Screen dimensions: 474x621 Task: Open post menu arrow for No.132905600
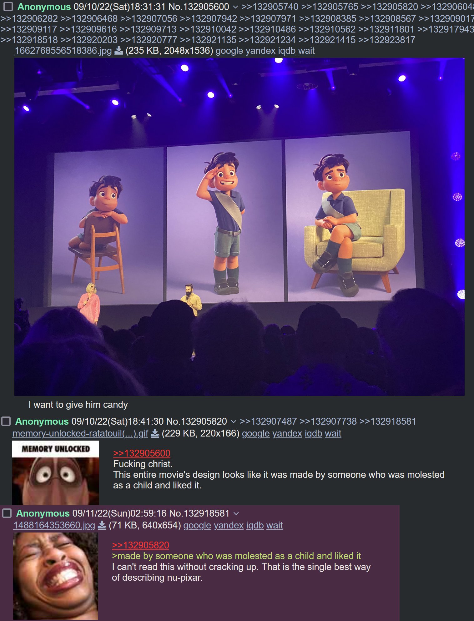coord(235,7)
